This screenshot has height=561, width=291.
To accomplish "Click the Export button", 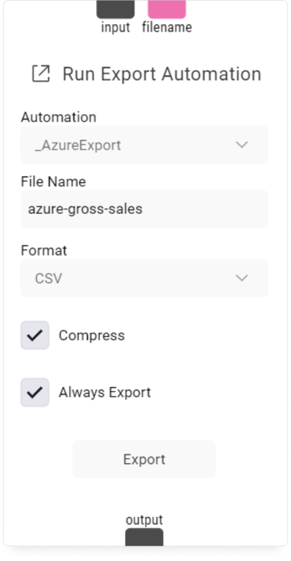I will coord(144,459).
